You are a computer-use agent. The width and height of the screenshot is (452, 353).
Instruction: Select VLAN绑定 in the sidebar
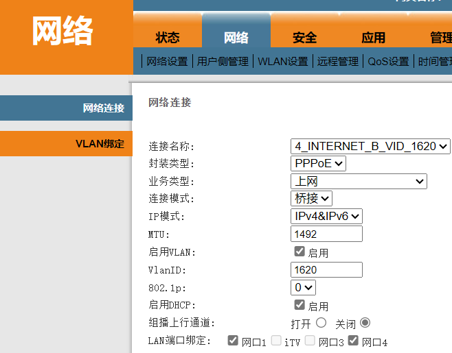click(100, 144)
